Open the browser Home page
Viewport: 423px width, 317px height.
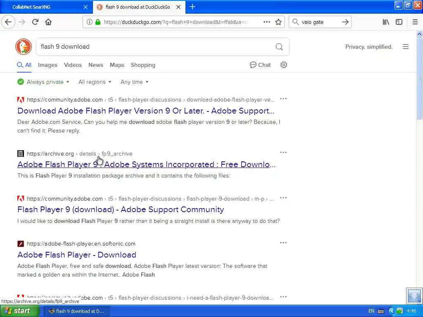[48, 22]
